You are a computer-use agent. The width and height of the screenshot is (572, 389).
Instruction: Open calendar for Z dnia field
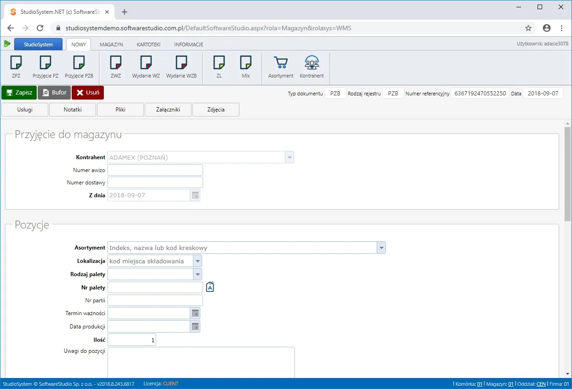195,195
